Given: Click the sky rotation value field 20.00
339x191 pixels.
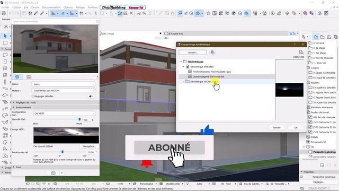Looking at the screenshot, I should coord(91,152).
